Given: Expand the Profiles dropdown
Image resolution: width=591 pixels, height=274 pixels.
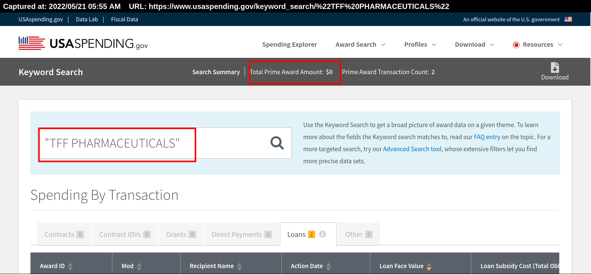Looking at the screenshot, I should point(420,45).
